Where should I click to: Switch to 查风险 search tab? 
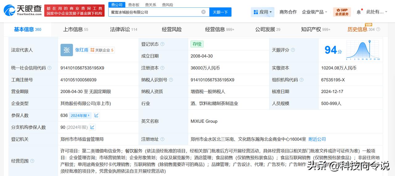pyautogui.click(x=167, y=5)
